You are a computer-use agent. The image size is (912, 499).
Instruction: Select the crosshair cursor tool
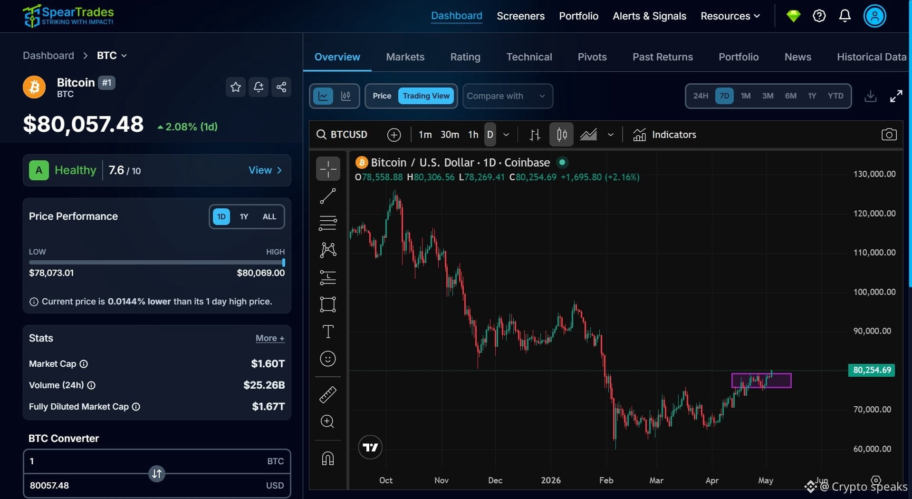[x=328, y=168]
